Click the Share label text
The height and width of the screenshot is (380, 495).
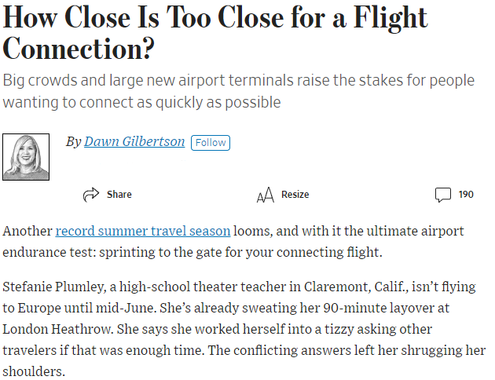tap(119, 194)
